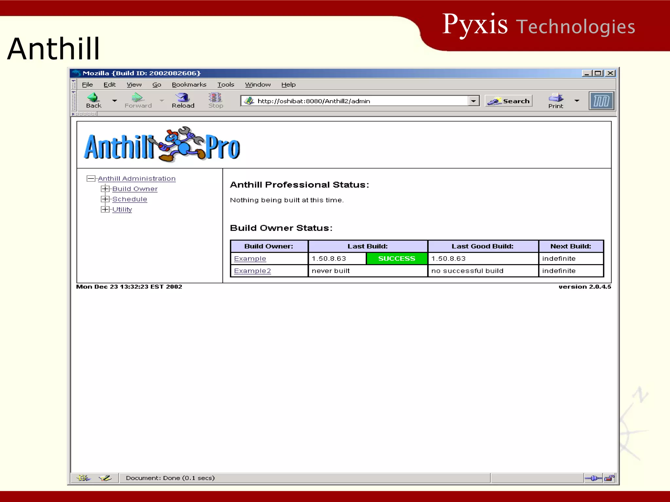This screenshot has height=502, width=670.
Task: Print the page with Print icon
Action: coord(556,97)
